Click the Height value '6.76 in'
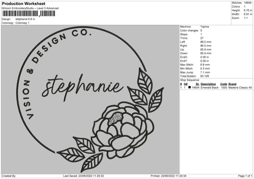The image size is (254, 179). point(248,10)
